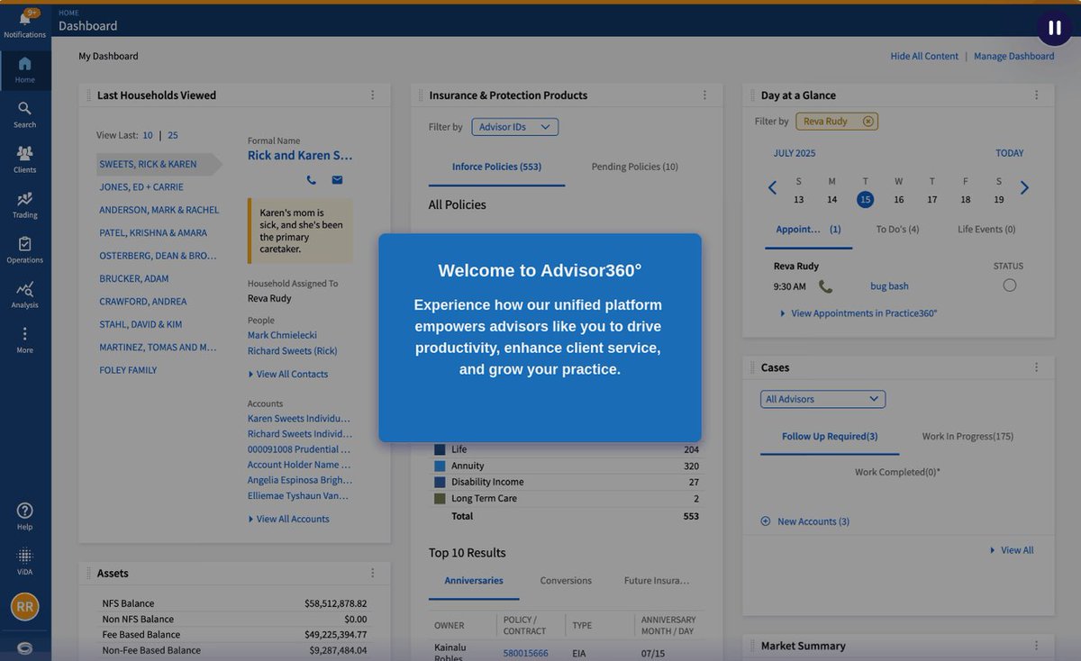Click the RR user avatar
Screen dimensions: 1081x661
coord(24,607)
